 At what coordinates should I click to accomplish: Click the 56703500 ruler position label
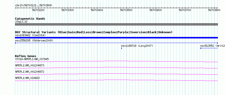(x=126, y=10)
